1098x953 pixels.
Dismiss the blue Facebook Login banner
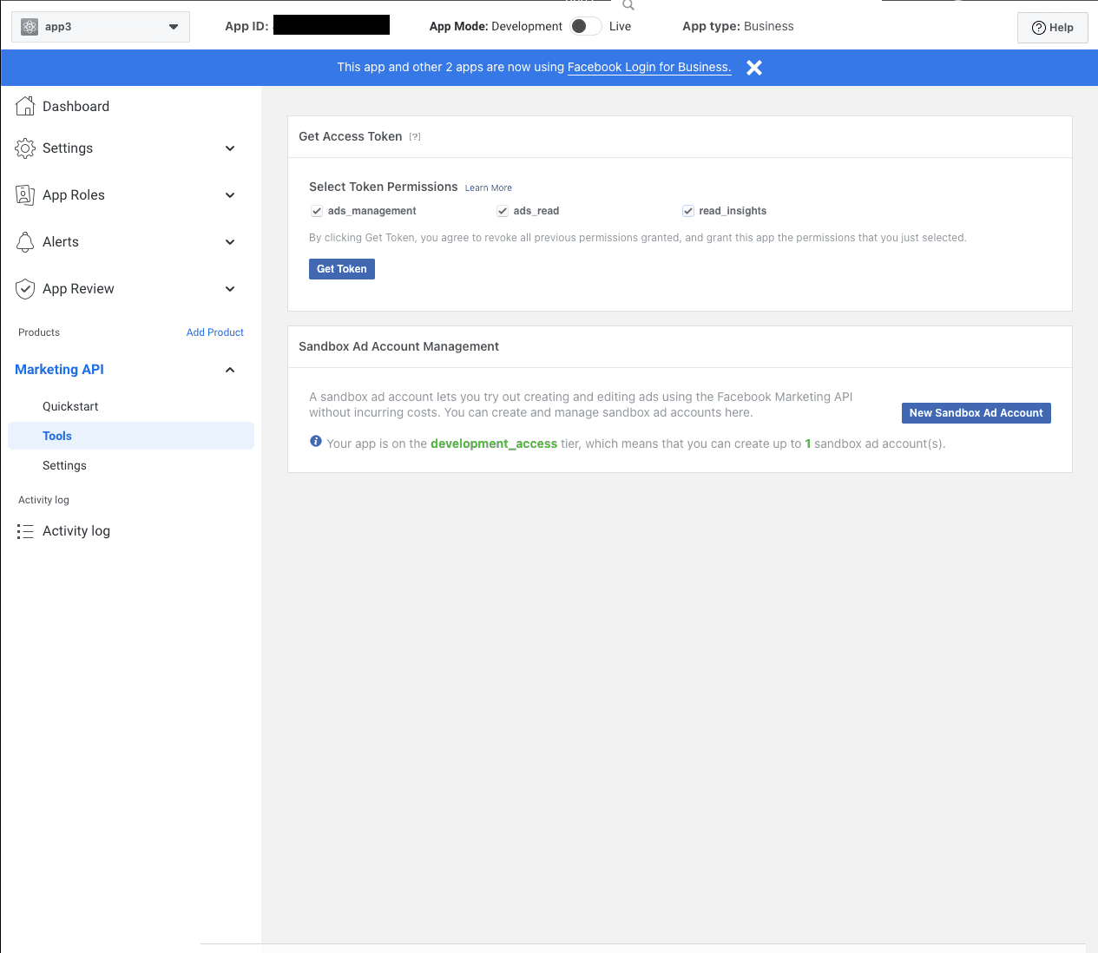[x=754, y=68]
